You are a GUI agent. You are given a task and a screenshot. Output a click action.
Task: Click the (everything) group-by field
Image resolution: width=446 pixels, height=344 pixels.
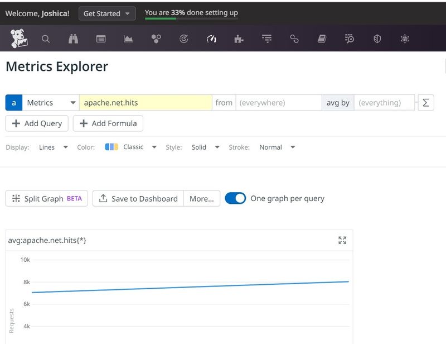point(384,103)
